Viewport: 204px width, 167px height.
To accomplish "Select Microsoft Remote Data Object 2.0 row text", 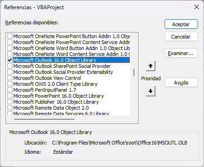I will pos(51,108).
